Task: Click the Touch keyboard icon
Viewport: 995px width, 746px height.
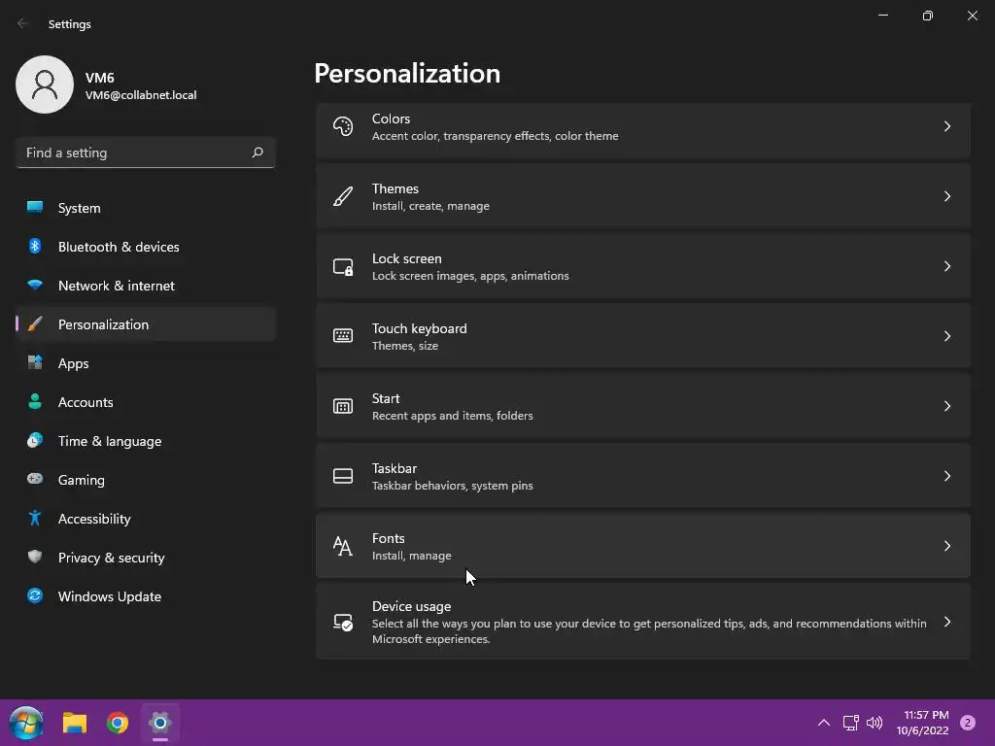Action: 343,336
